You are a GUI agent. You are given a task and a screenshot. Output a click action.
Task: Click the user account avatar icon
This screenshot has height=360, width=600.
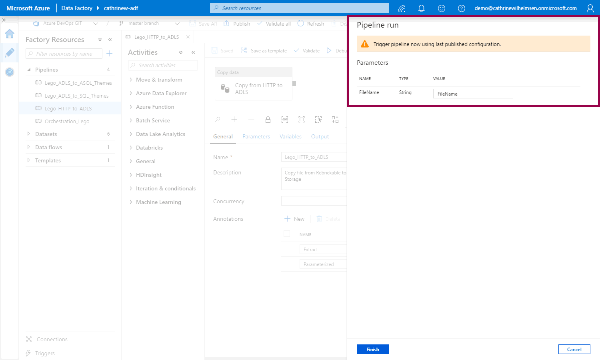pos(590,8)
